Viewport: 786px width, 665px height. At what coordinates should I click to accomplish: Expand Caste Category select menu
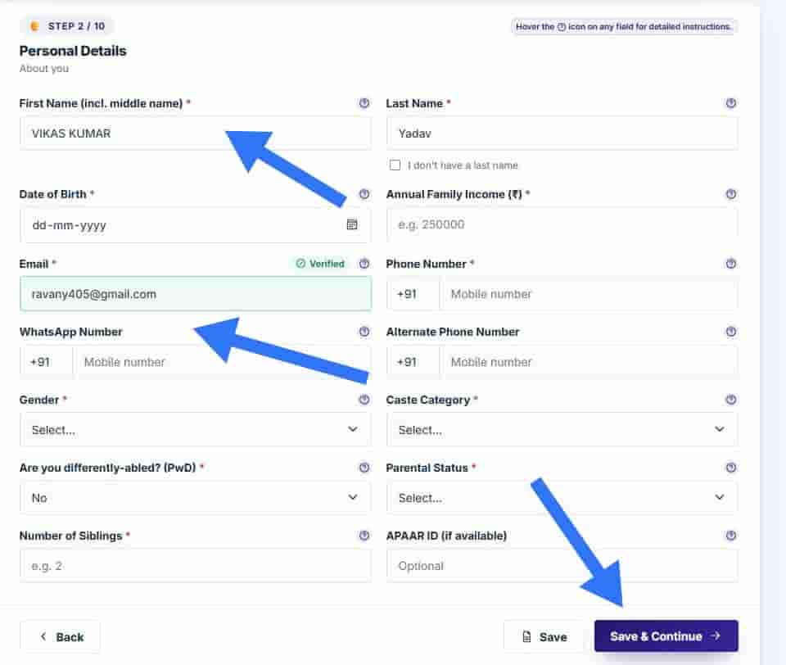coord(562,429)
